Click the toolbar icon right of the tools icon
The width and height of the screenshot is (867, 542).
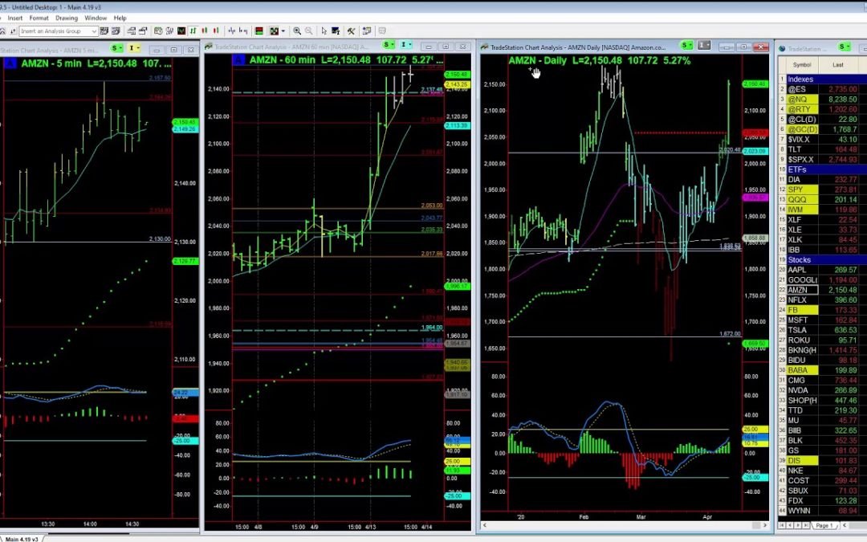click(367, 31)
